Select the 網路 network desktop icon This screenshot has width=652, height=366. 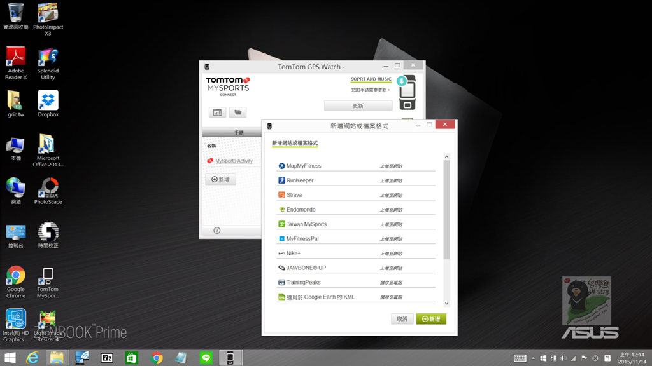[x=16, y=191]
